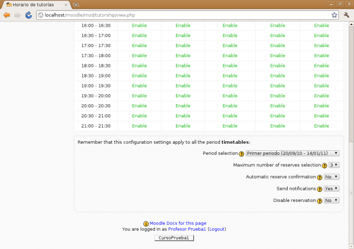
Task: Enable first column slot at 17:00 - 17:30
Action: 139,46
